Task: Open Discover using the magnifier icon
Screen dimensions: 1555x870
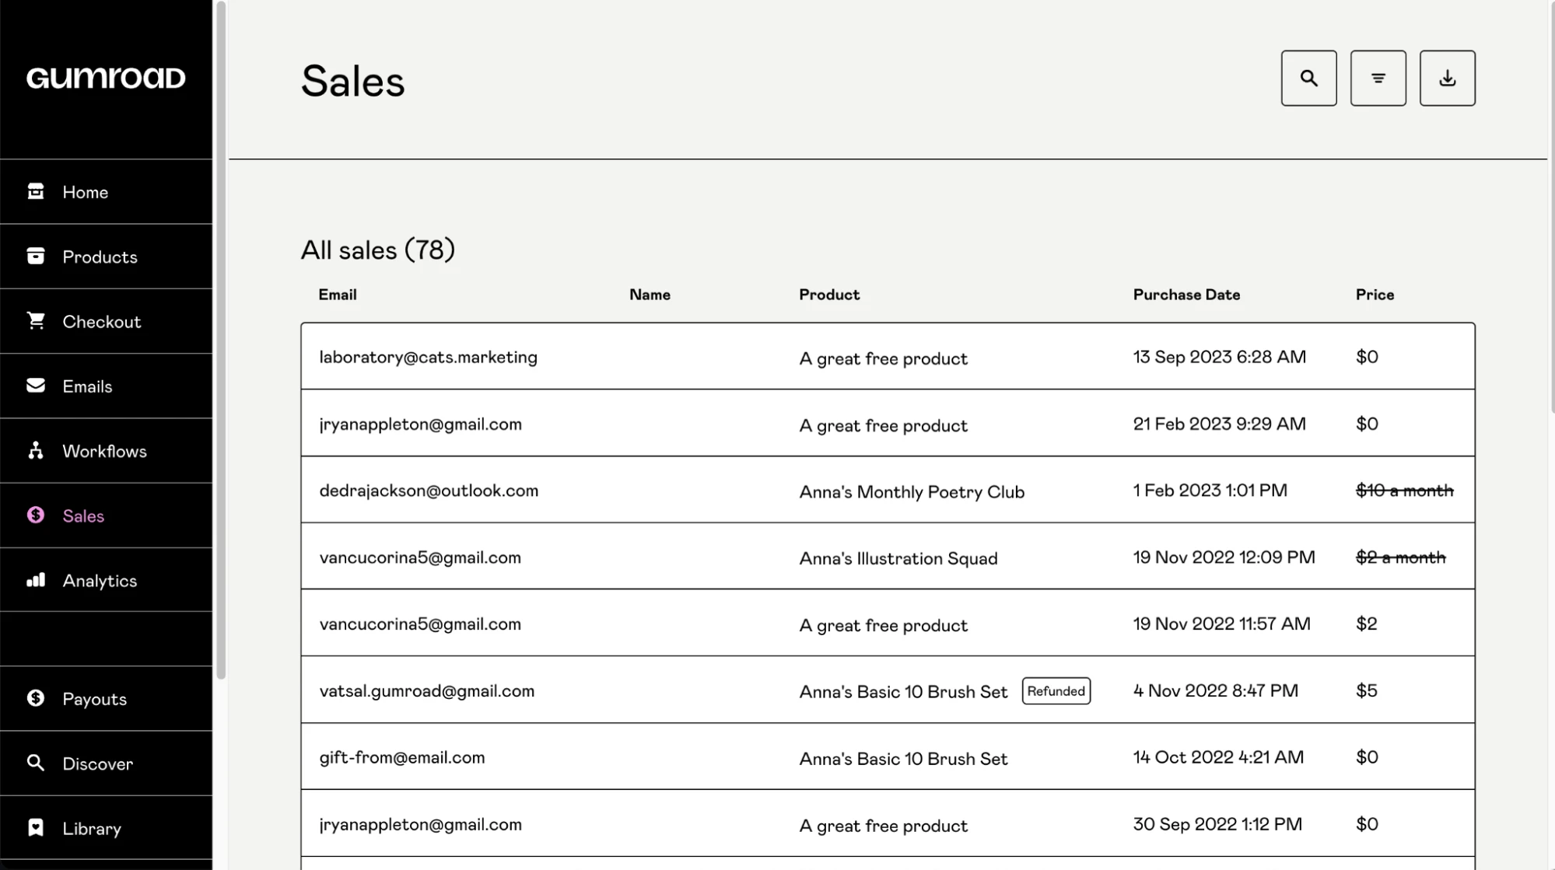Action: [36, 763]
